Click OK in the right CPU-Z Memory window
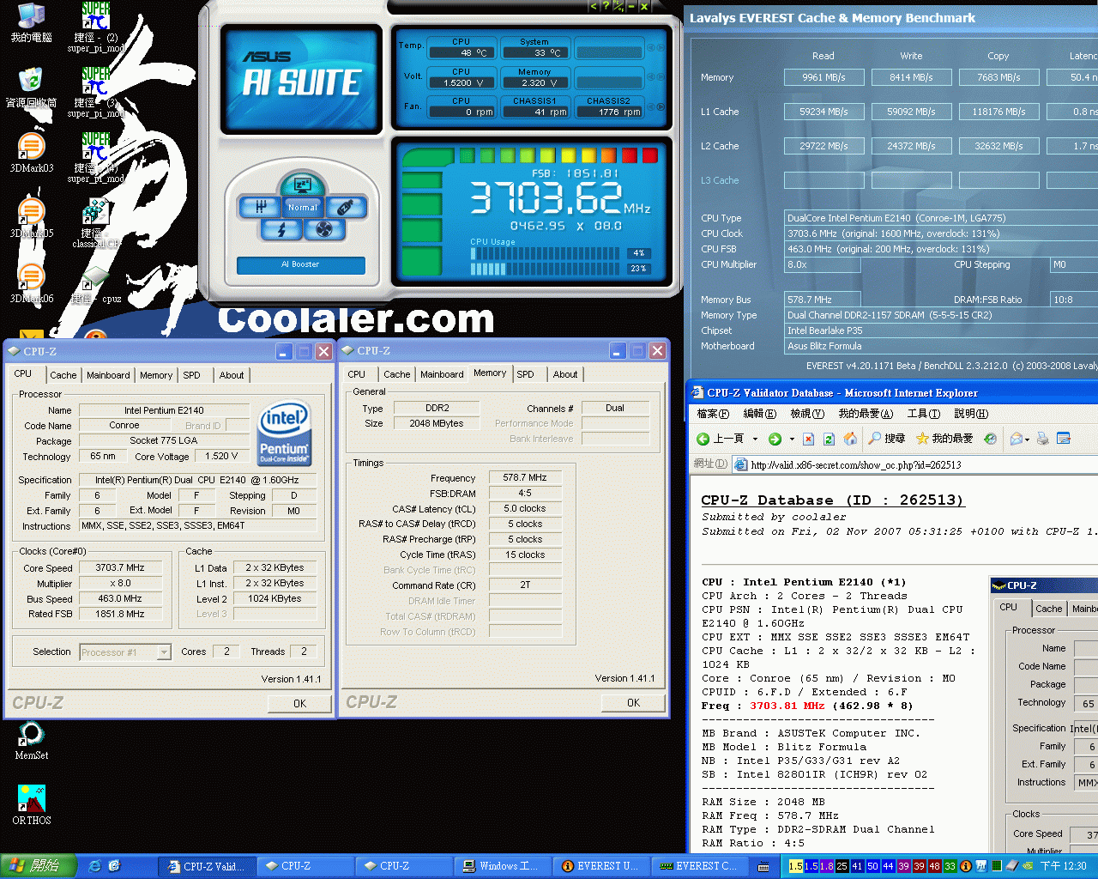 [x=633, y=702]
